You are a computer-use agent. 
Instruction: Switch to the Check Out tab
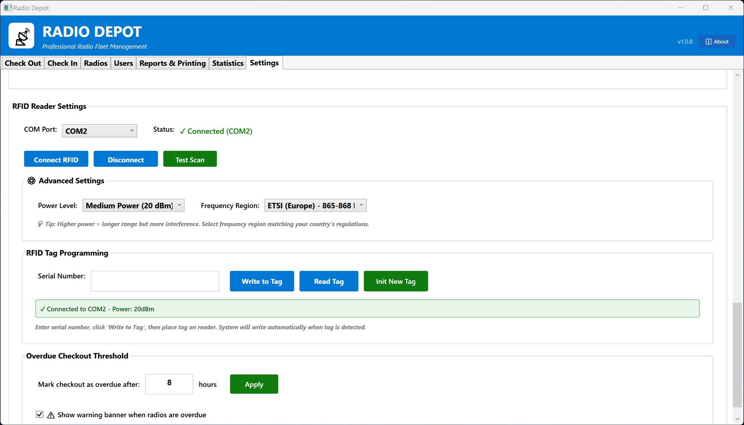click(23, 63)
